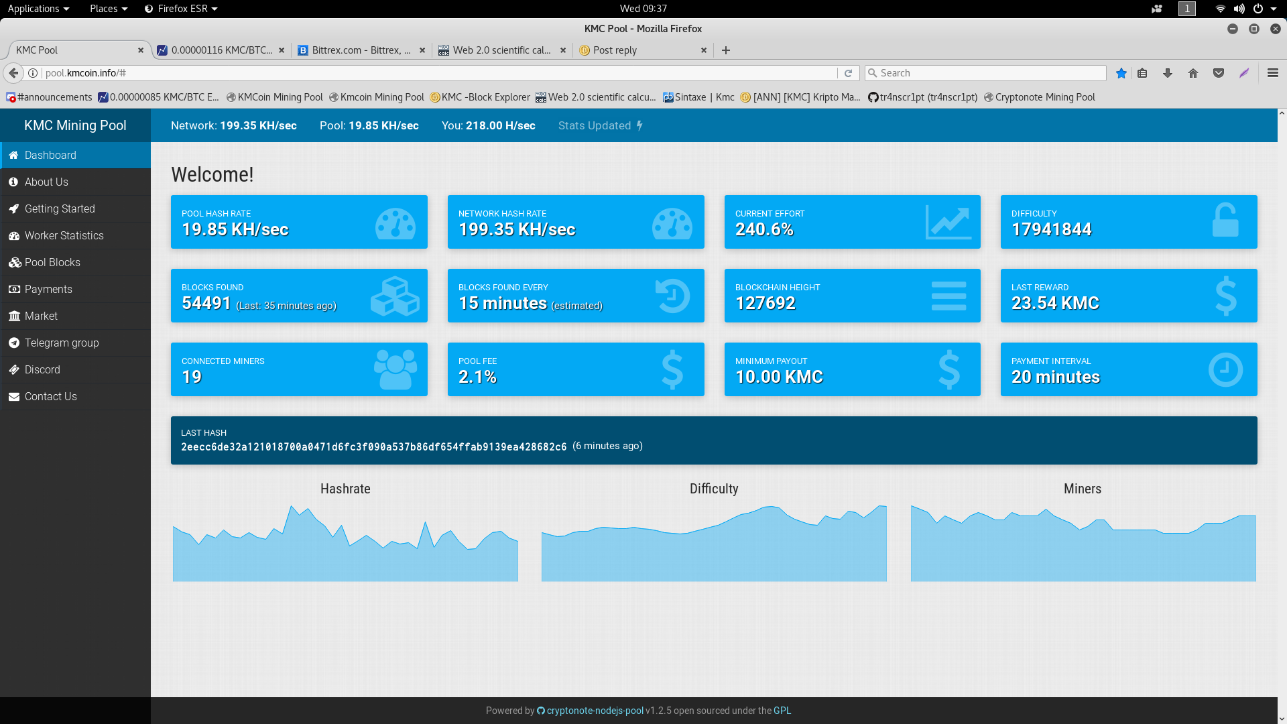Open the Applications system menu
1287x724 pixels.
38,9
